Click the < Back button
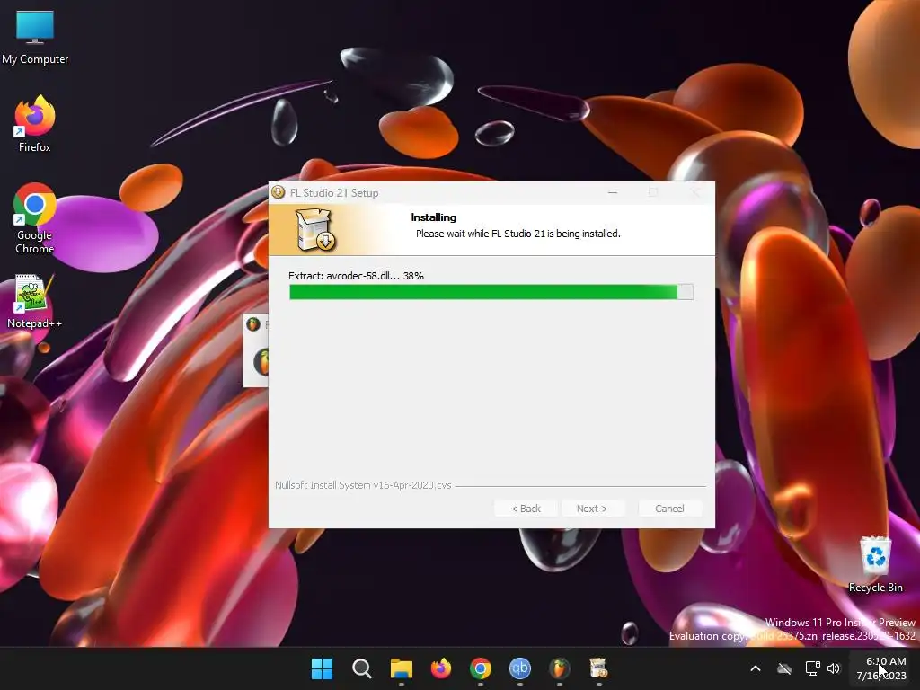Image resolution: width=920 pixels, height=690 pixels. pyautogui.click(x=526, y=509)
